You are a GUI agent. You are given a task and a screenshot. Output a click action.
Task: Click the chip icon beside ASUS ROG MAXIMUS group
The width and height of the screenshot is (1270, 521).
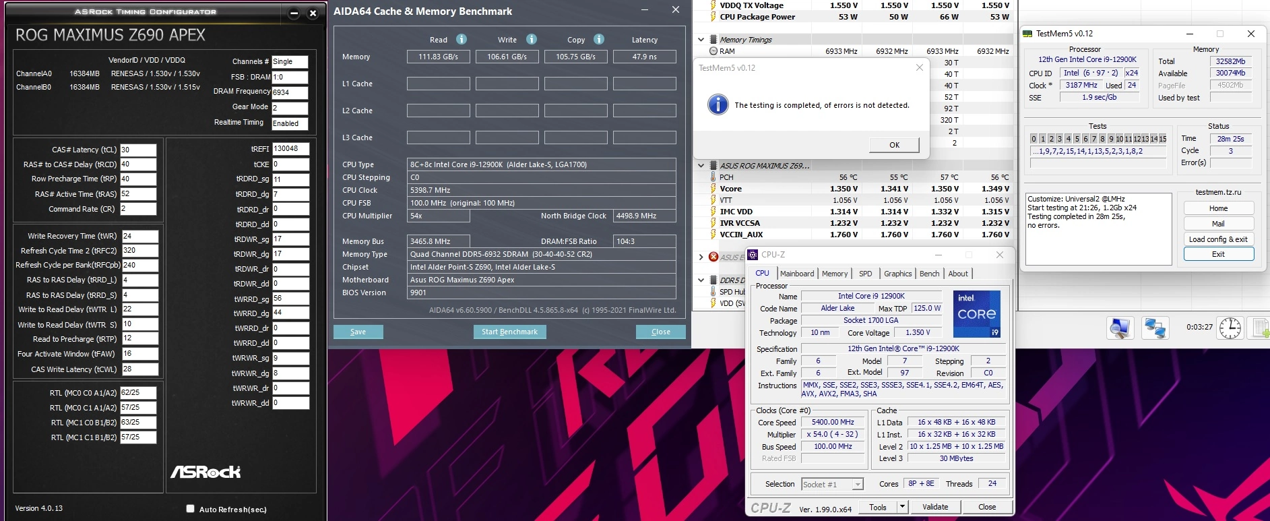[x=713, y=166]
